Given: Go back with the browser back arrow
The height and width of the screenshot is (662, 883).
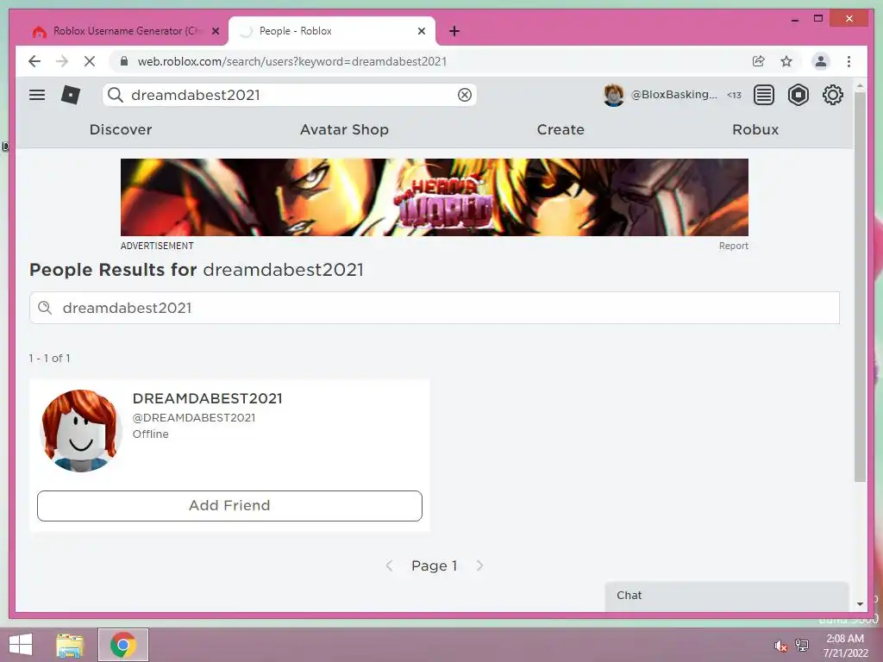Looking at the screenshot, I should (x=34, y=61).
